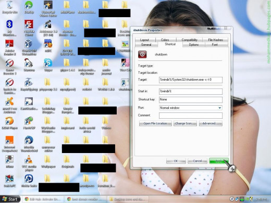The image size is (271, 203).
Task: Open the Windows Start menu
Action: pos(10,199)
